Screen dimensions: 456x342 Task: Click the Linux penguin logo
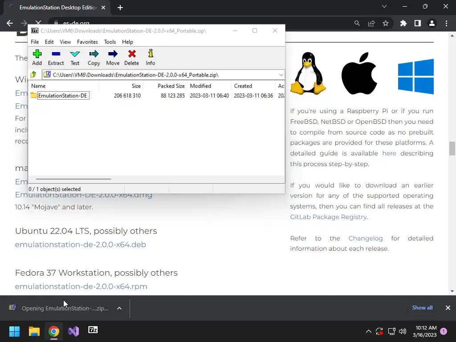click(x=308, y=73)
